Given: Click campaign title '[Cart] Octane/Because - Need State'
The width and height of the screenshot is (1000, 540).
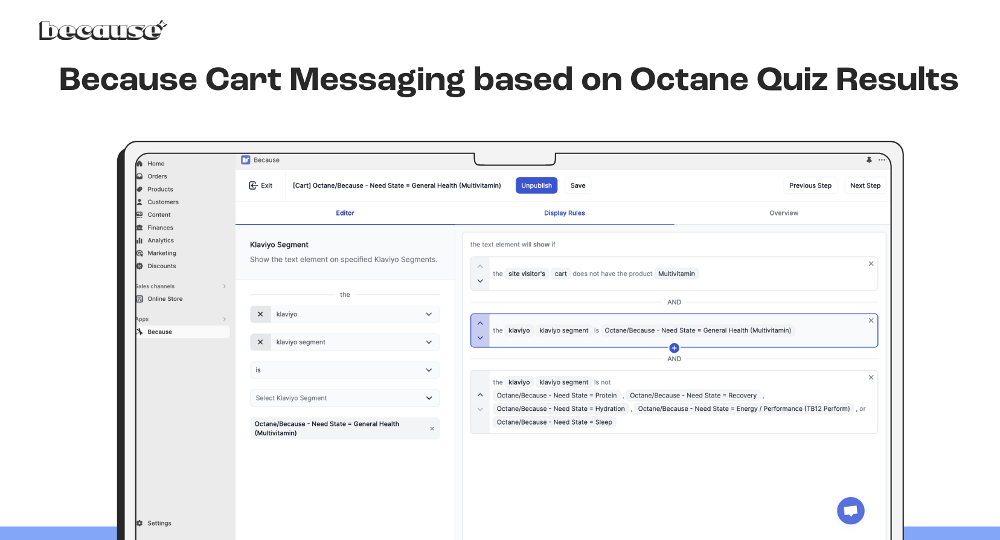Looking at the screenshot, I should coord(397,185).
